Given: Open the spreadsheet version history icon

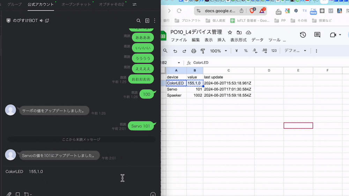Looking at the screenshot, I should [303, 35].
